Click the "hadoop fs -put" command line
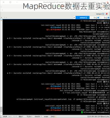The height and width of the screenshot is (118, 110). coord(63,99)
